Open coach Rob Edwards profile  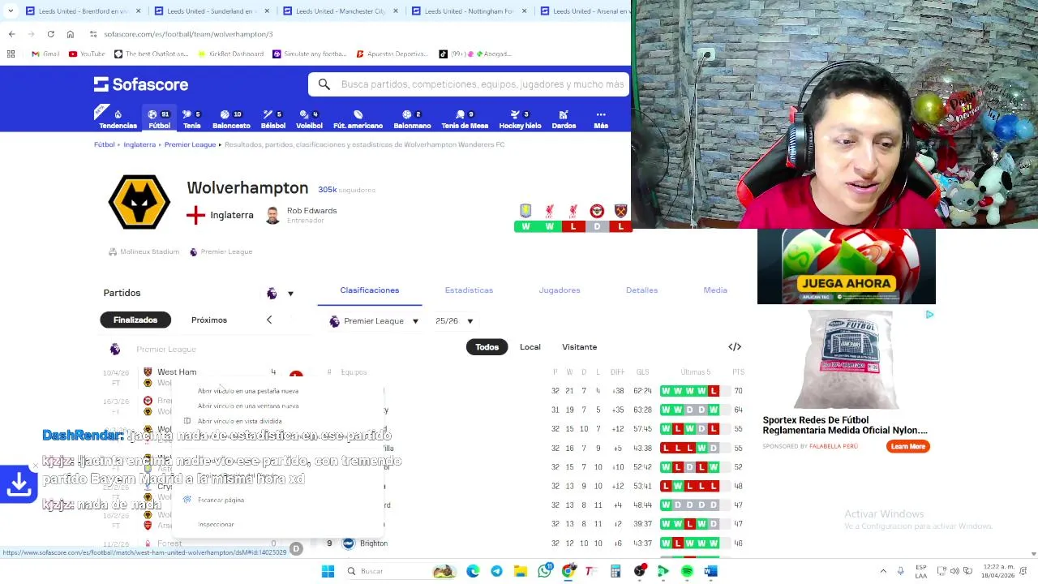pyautogui.click(x=301, y=215)
